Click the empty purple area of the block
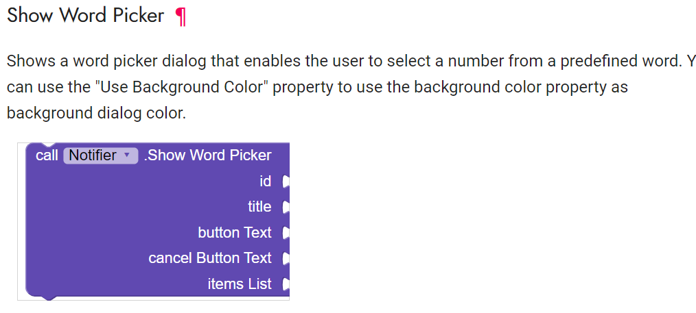The image size is (696, 313). pyautogui.click(x=103, y=226)
